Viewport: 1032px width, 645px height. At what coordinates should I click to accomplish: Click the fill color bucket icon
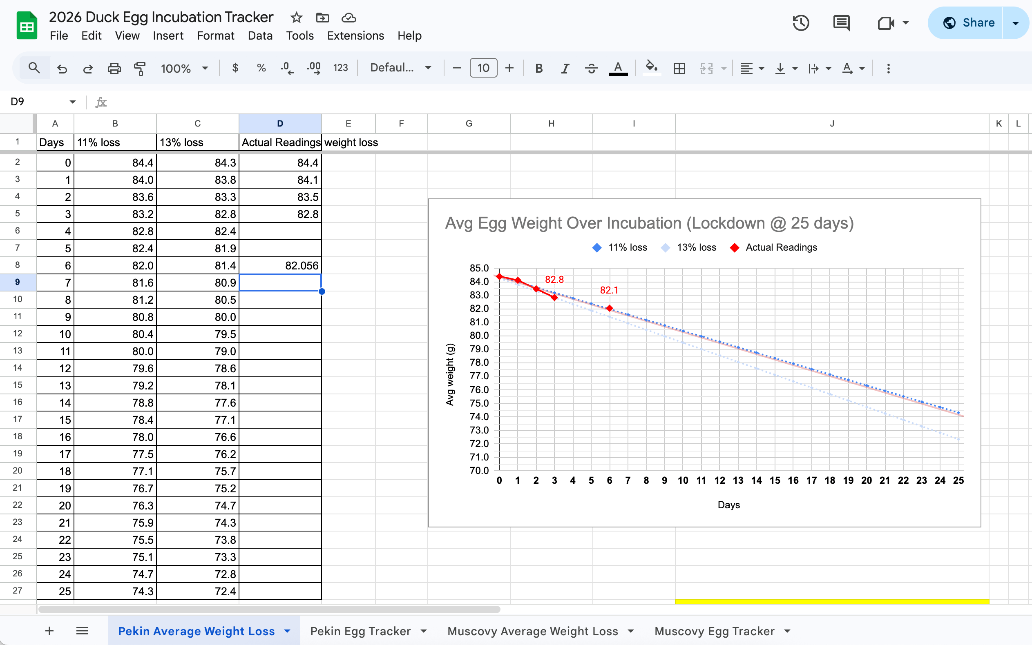[651, 67]
